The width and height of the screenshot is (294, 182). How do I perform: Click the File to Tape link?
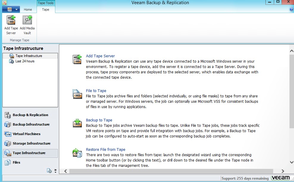[x=96, y=91]
